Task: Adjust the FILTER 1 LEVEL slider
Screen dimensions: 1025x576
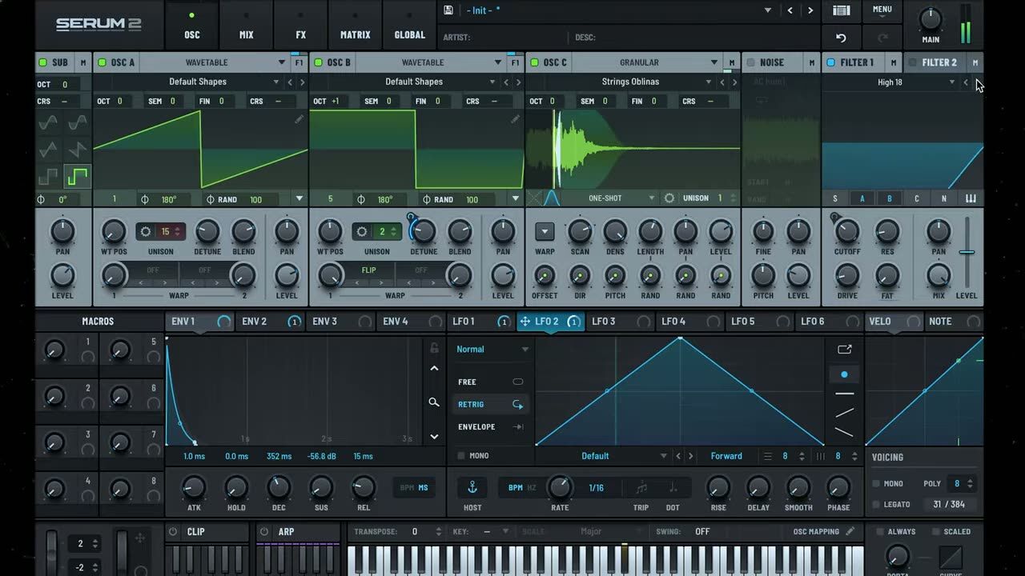Action: tap(967, 253)
